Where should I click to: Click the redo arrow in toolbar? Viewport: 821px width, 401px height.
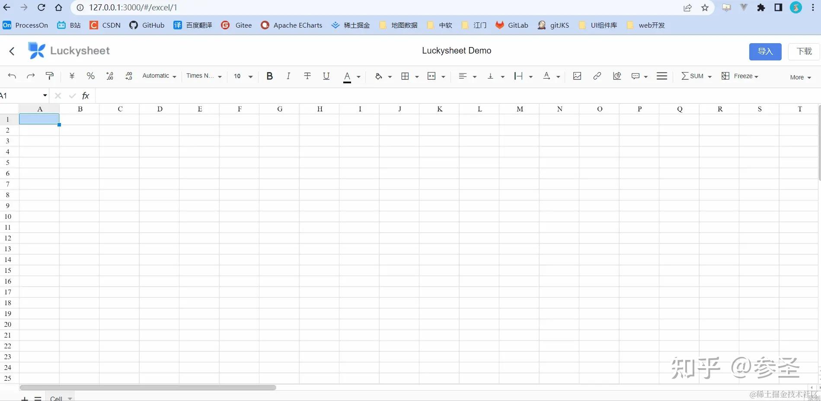[x=31, y=76]
